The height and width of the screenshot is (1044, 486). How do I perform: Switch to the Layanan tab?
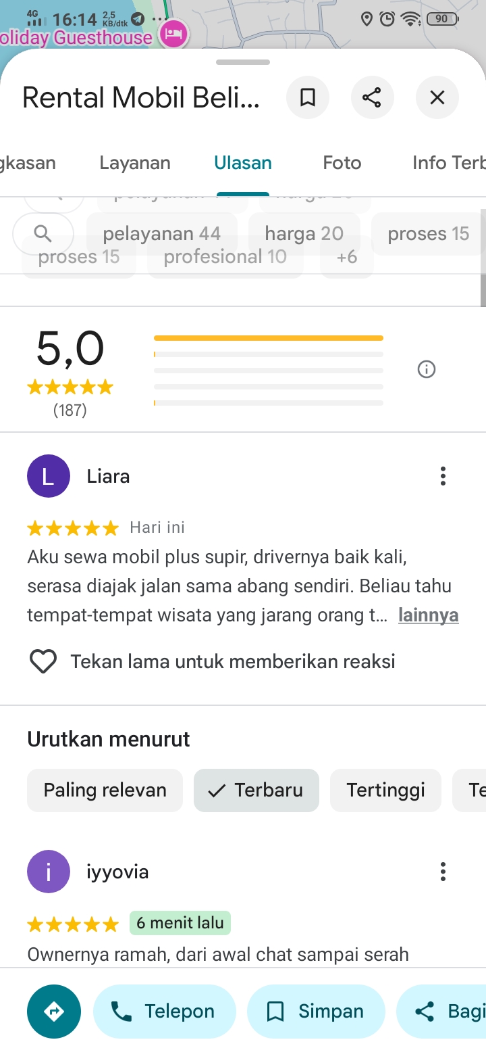coord(135,163)
